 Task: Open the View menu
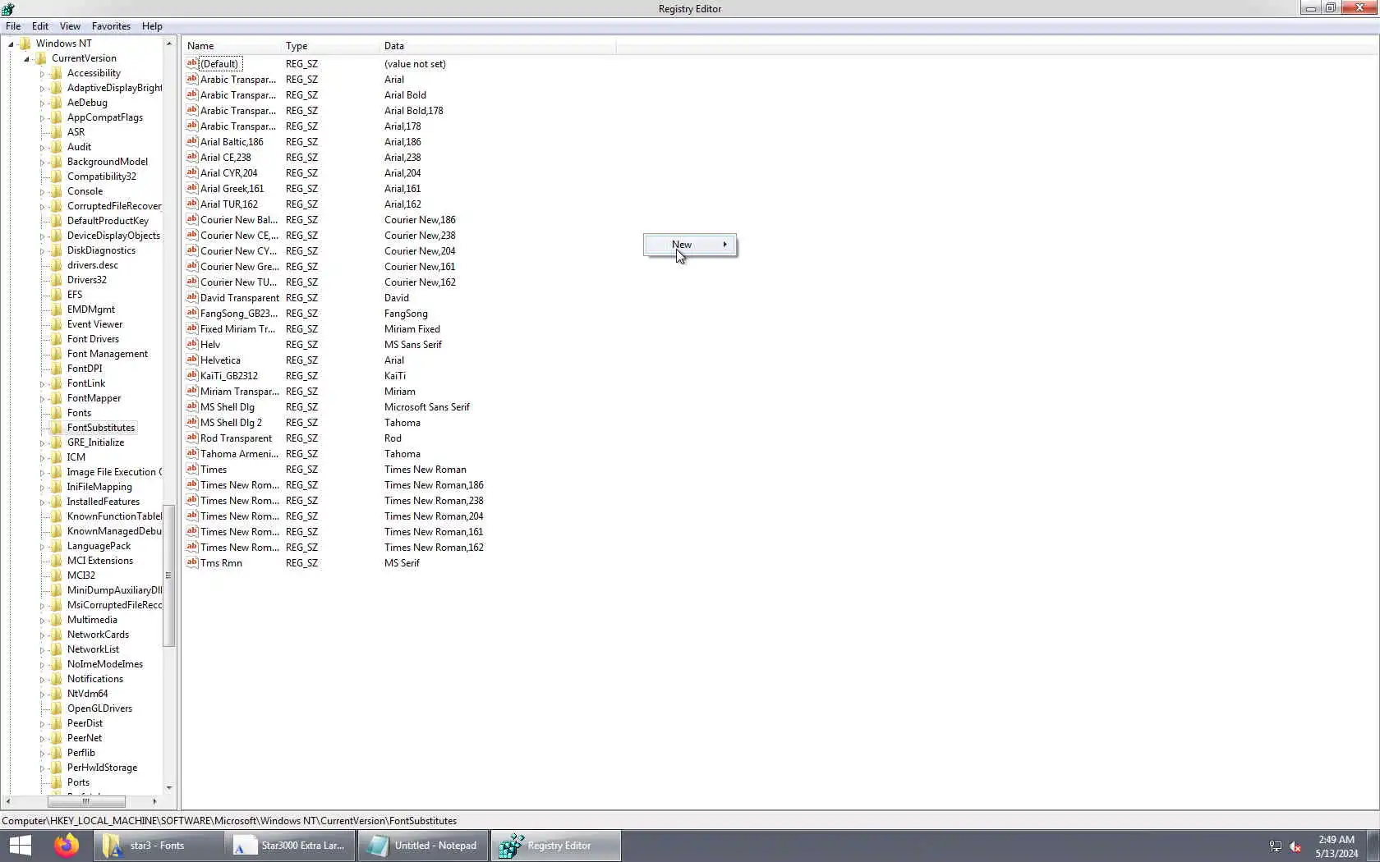(70, 25)
